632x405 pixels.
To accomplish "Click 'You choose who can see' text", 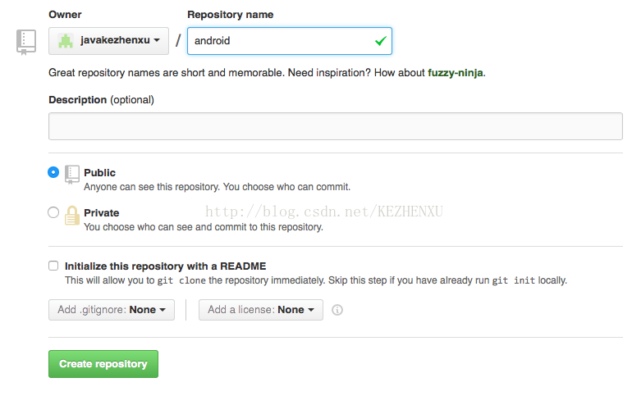I will point(204,227).
